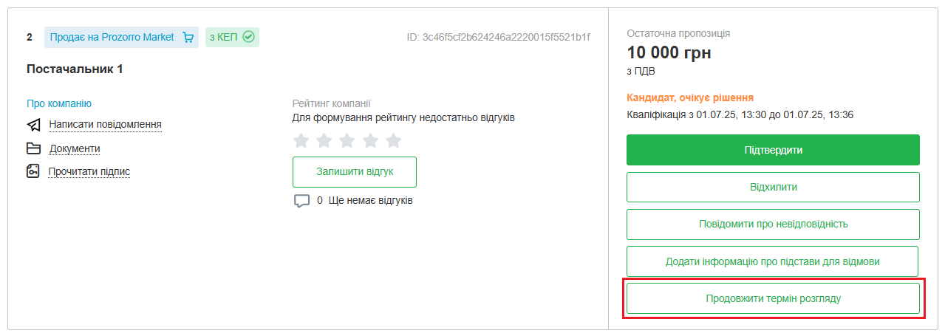Click the folder icon beside Документи
Image resolution: width=945 pixels, height=336 pixels.
[33, 148]
